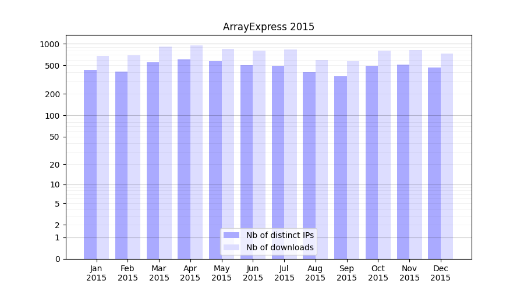Click the Jan 2015 downloads bar
This screenshot has width=524, height=291.
[103, 157]
